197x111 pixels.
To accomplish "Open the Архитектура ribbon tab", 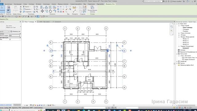I will pyautogui.click(x=8, y=4).
